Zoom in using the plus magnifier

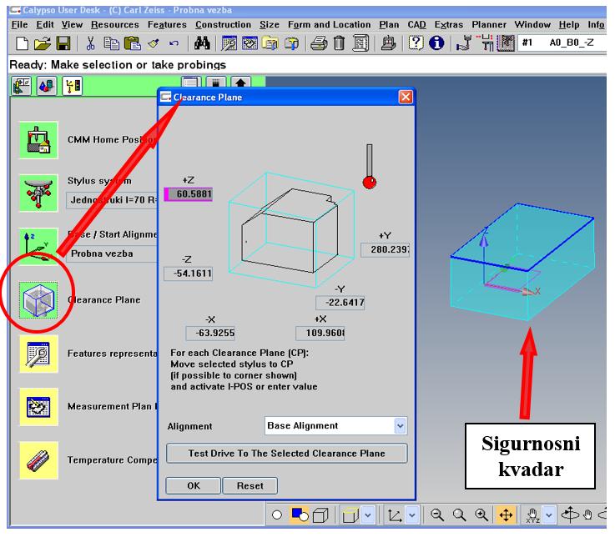(481, 514)
